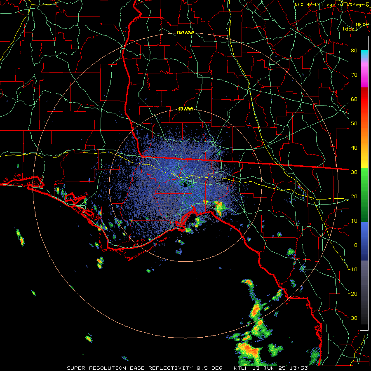Click the -20 value on the dBZ scale

tap(353, 294)
